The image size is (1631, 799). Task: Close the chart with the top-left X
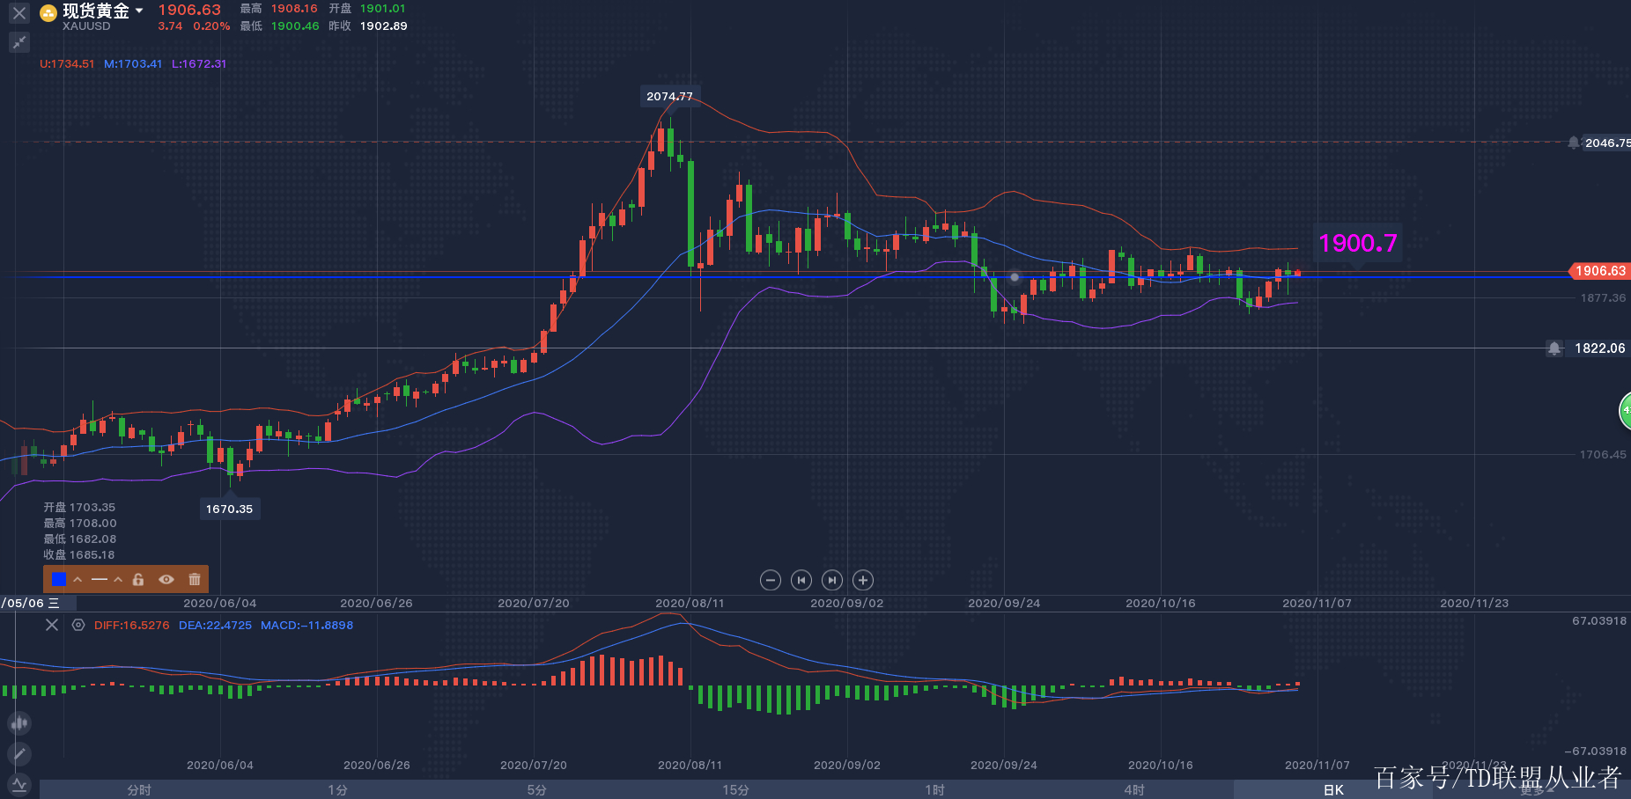(x=18, y=13)
